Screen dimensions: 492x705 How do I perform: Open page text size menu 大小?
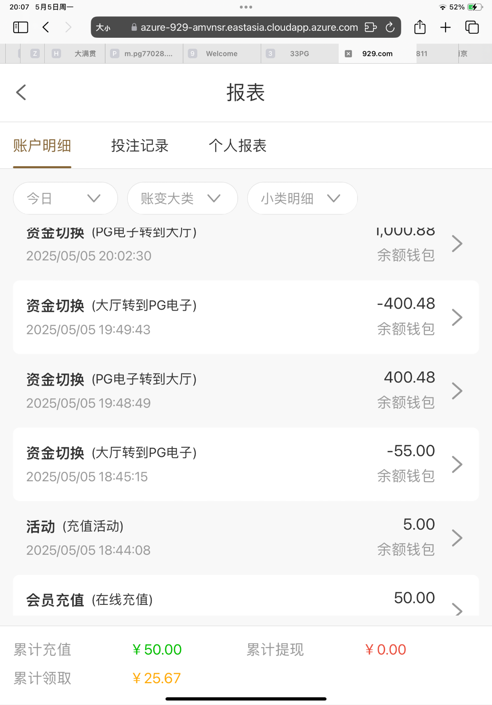[x=103, y=27]
